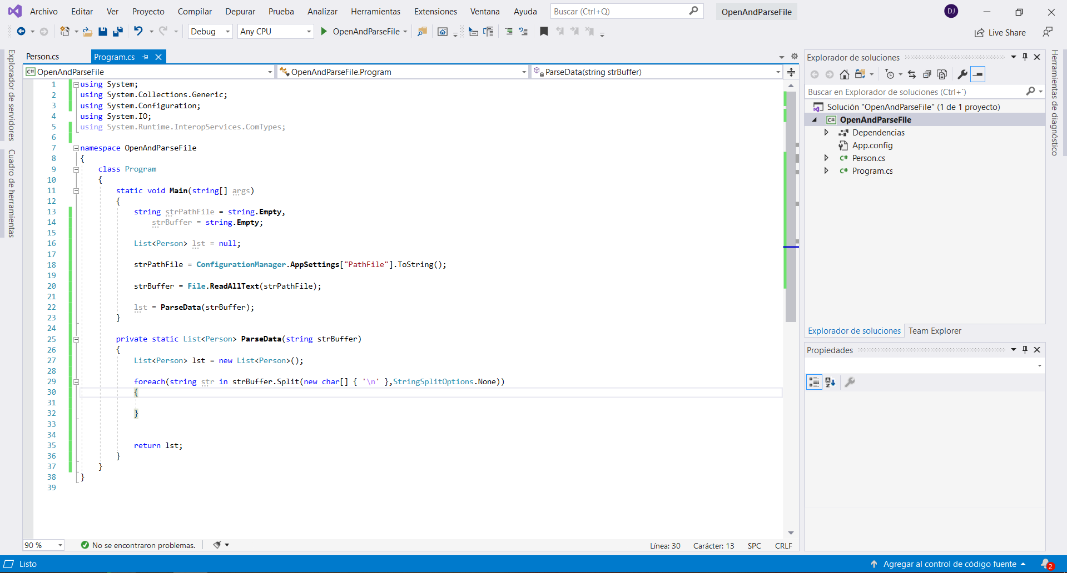Click the Live Share icon
Viewport: 1067px width, 573px height.
(979, 33)
